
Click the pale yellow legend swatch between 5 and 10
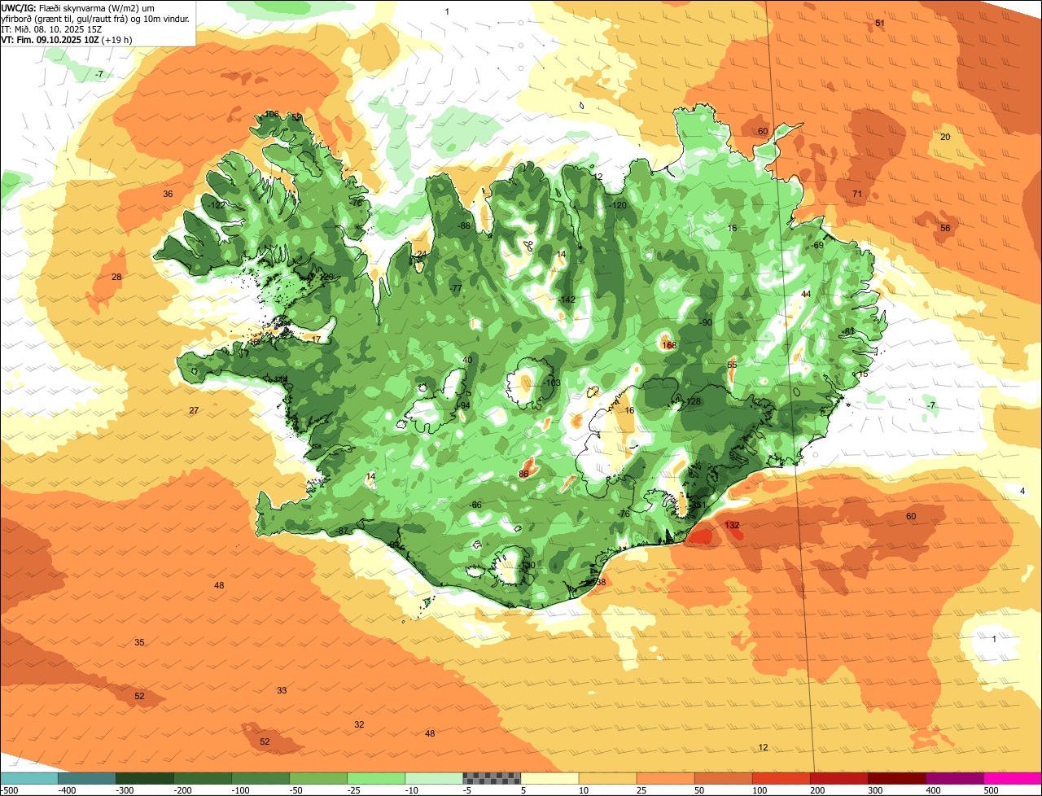tap(549, 778)
